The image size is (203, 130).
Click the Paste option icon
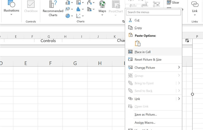click(x=138, y=43)
